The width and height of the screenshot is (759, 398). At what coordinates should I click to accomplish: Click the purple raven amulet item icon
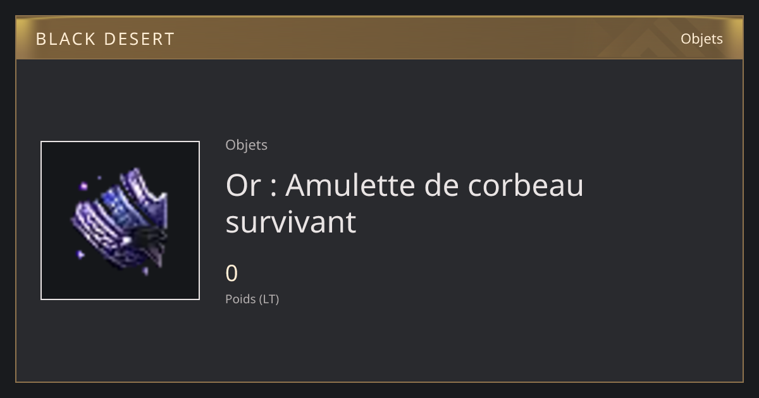point(120,220)
